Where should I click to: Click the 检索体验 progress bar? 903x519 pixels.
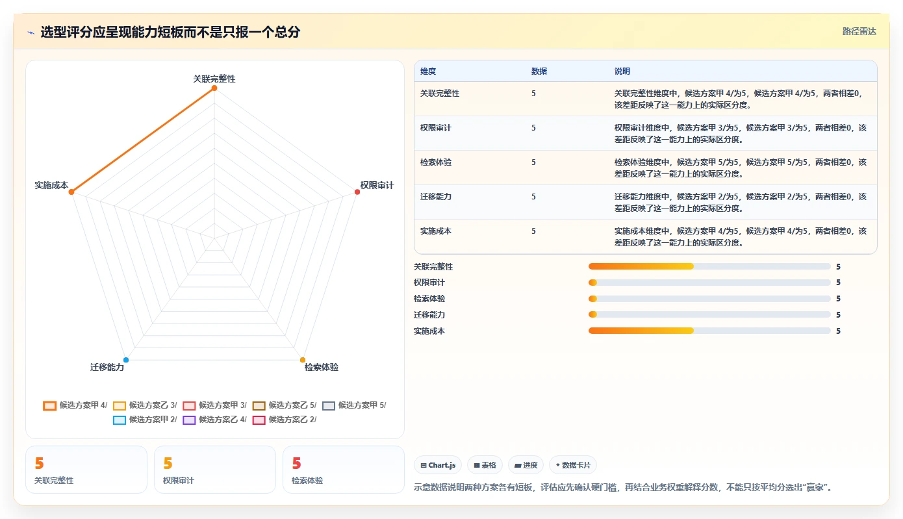pyautogui.click(x=709, y=299)
